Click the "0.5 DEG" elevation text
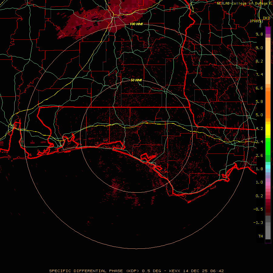This screenshot has height=273, width=273. (x=151, y=271)
